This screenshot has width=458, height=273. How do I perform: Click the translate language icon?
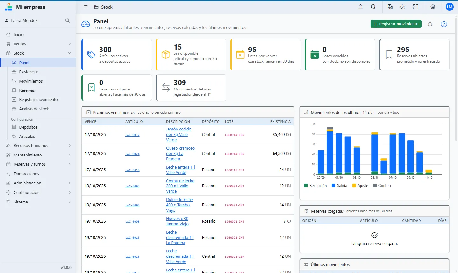pos(390,7)
